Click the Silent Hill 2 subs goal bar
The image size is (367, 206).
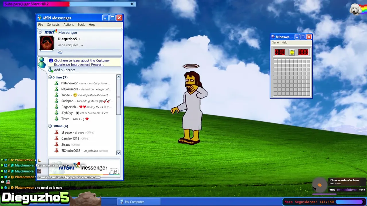(x=69, y=4)
